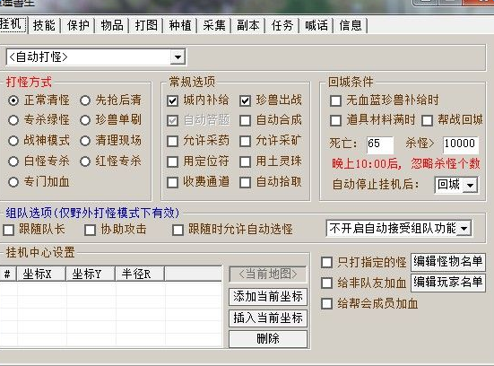Expand the 不开启自动接受组队功能 dropdown

coord(464,228)
